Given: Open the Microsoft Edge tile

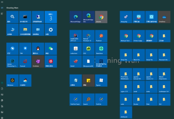Looking at the screenshot, I should tap(75, 17).
